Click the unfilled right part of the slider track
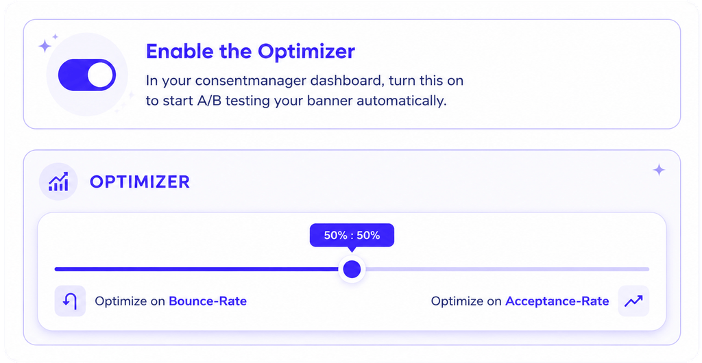The height and width of the screenshot is (363, 702). point(507,269)
